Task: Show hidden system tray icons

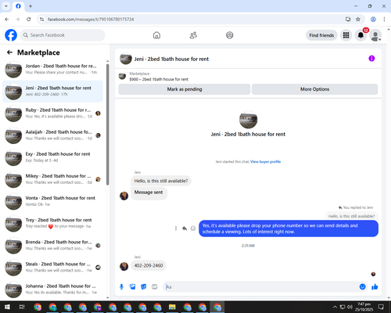Action: (x=335, y=307)
